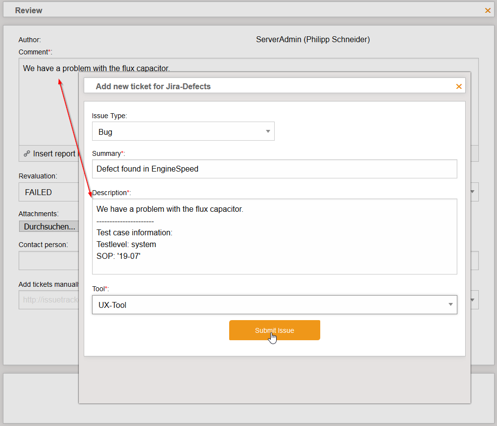This screenshot has height=426, width=497.
Task: Click inside the Comment text area
Action: coord(49,108)
